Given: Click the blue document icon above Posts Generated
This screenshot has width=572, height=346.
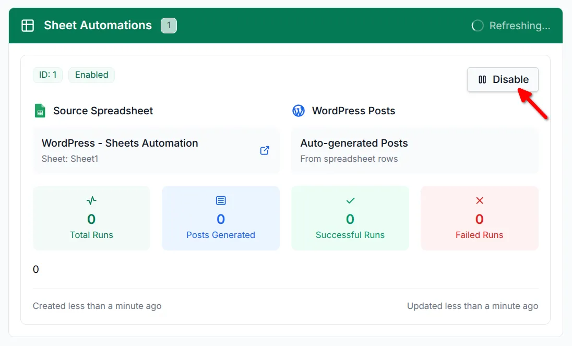Looking at the screenshot, I should pyautogui.click(x=220, y=200).
